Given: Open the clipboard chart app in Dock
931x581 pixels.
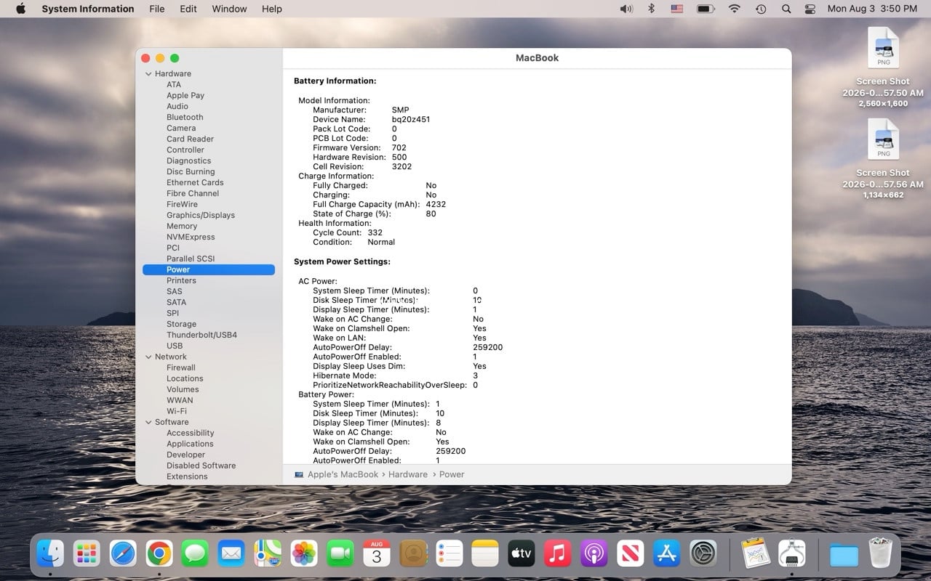Looking at the screenshot, I should coord(755,554).
